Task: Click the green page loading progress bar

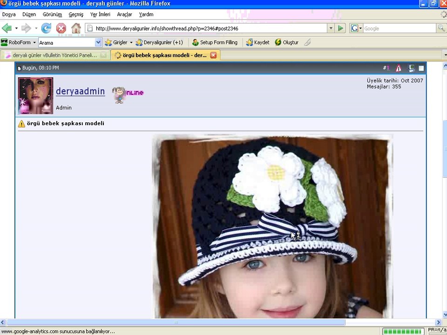Action: (403, 331)
